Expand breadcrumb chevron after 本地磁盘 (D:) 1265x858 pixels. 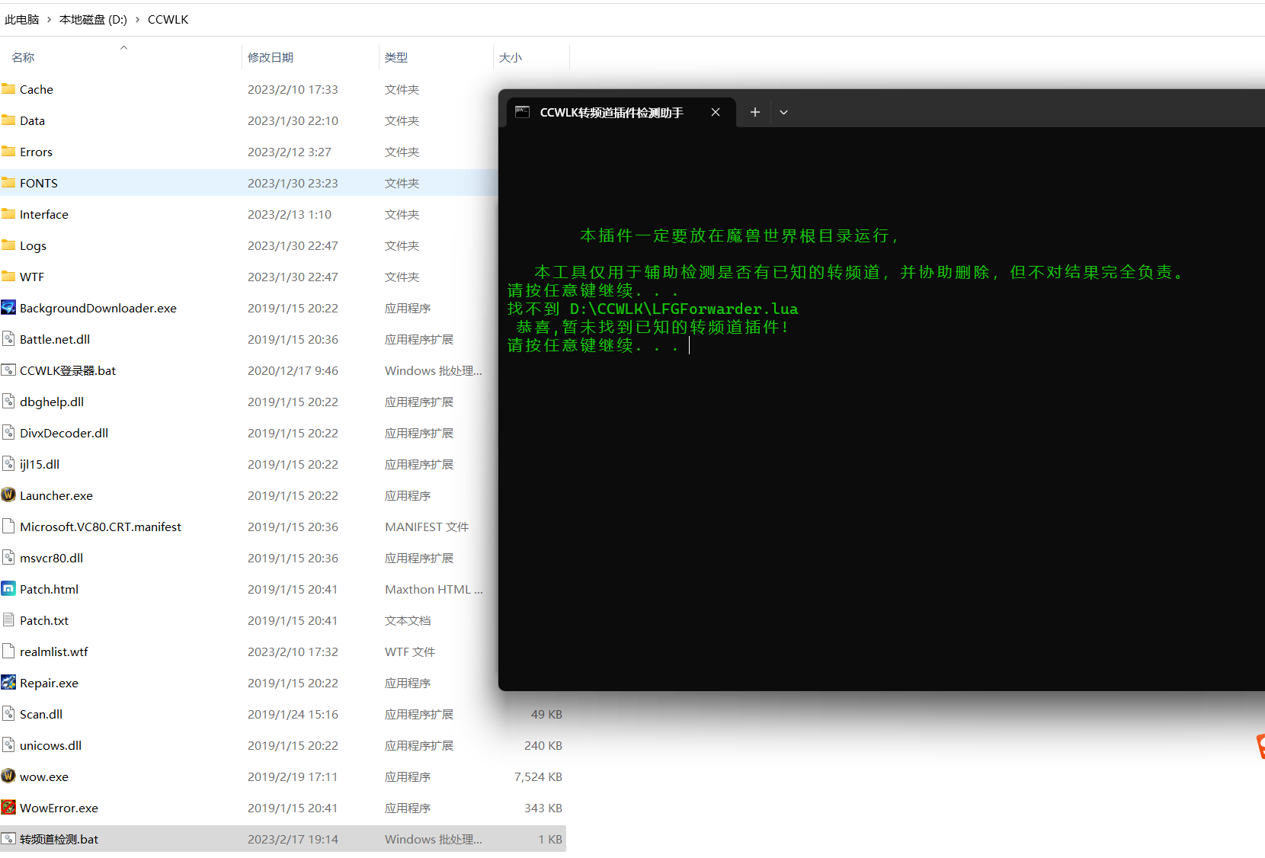(x=137, y=20)
